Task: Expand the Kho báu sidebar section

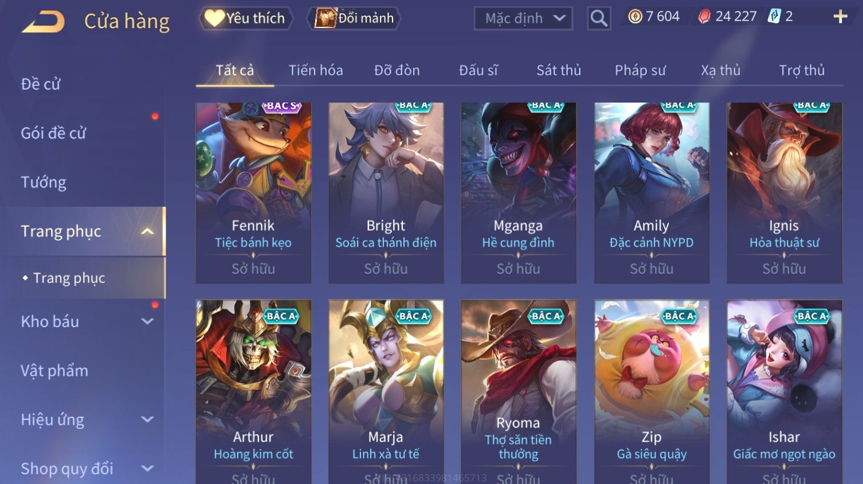Action: point(147,321)
